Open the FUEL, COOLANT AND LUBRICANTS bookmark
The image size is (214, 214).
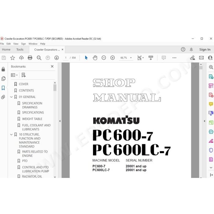36,127
